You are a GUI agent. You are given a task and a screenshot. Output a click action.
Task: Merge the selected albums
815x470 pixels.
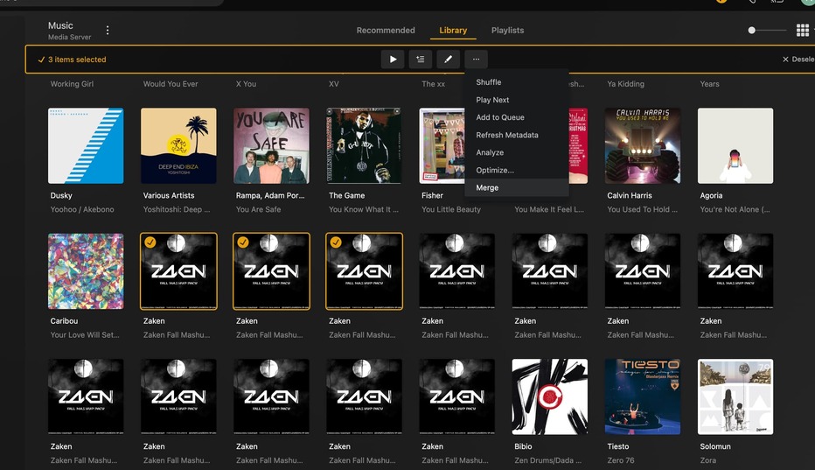coord(517,188)
